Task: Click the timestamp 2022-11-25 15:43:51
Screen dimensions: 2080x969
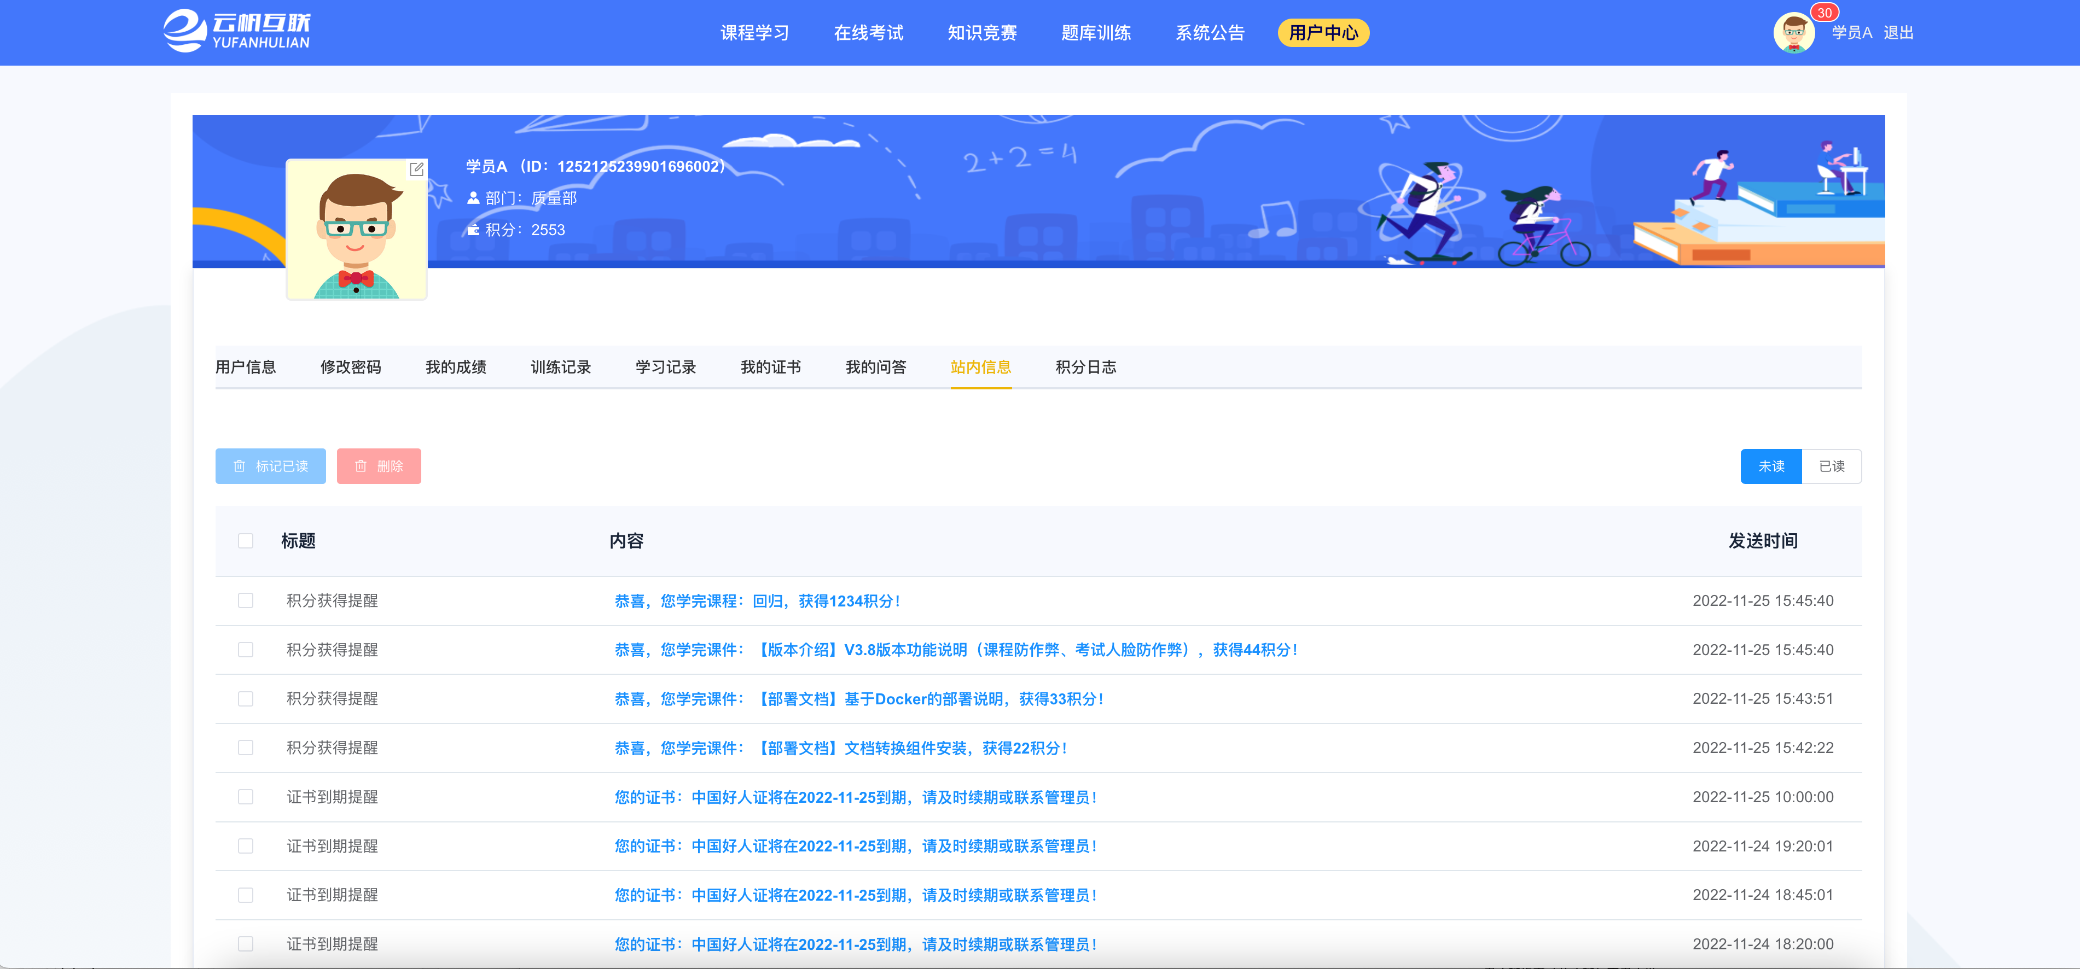Action: click(x=1763, y=699)
